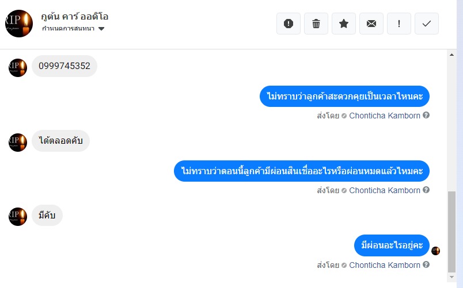Viewport: 463px width, 288px height.
Task: Star this conversation with the star icon
Action: click(x=344, y=24)
